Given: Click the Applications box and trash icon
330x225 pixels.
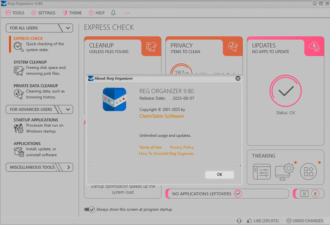Looking at the screenshot, I should pos(19,152).
